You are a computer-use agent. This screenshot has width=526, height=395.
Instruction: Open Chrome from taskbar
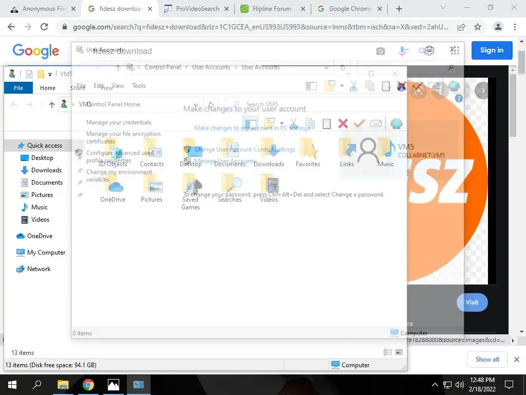[88, 385]
